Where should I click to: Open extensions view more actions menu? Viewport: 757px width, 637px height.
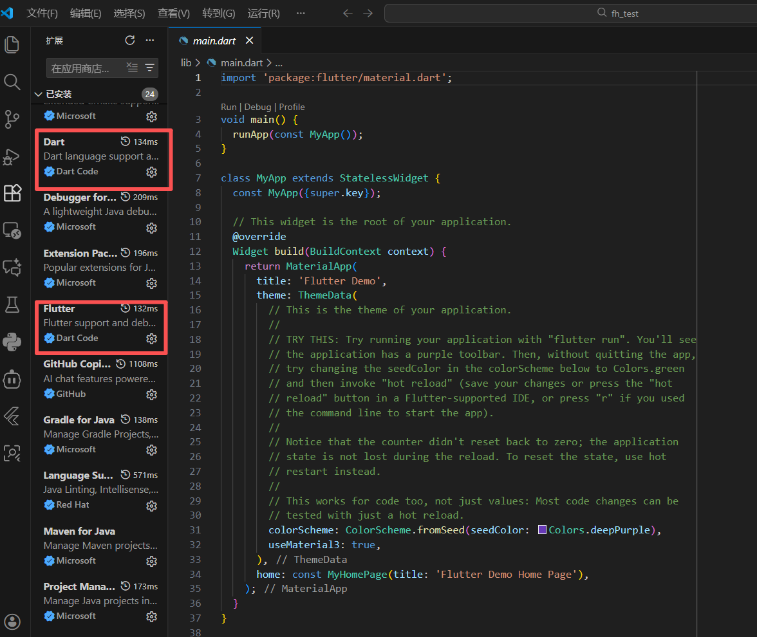(150, 41)
